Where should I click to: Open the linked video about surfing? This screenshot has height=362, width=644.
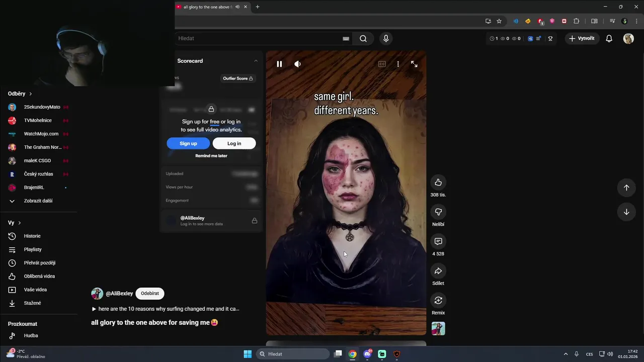(x=166, y=309)
